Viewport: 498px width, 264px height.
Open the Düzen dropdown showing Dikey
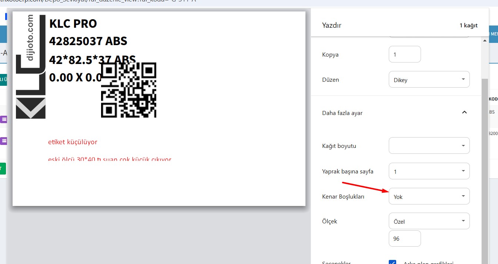pyautogui.click(x=429, y=80)
